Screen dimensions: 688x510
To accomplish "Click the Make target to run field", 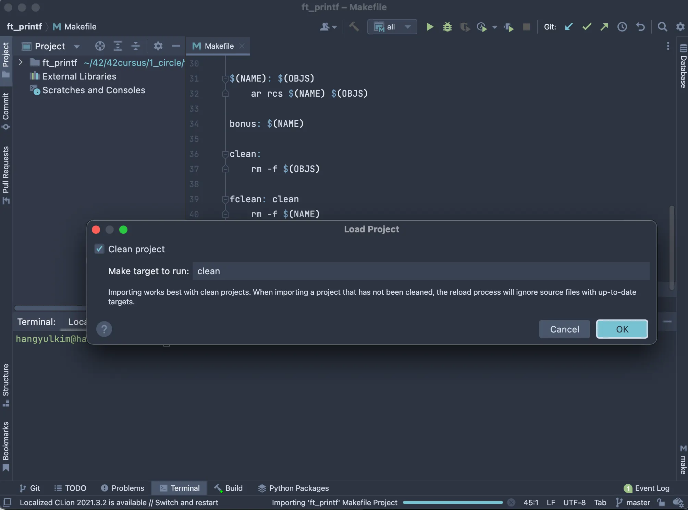I will pyautogui.click(x=421, y=271).
